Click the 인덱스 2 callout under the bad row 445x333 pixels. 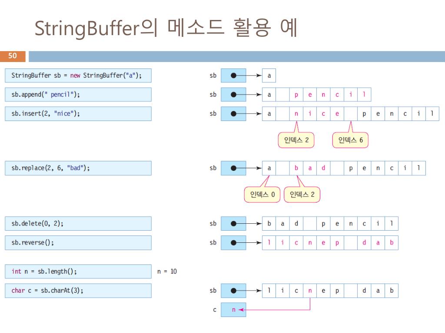click(302, 195)
